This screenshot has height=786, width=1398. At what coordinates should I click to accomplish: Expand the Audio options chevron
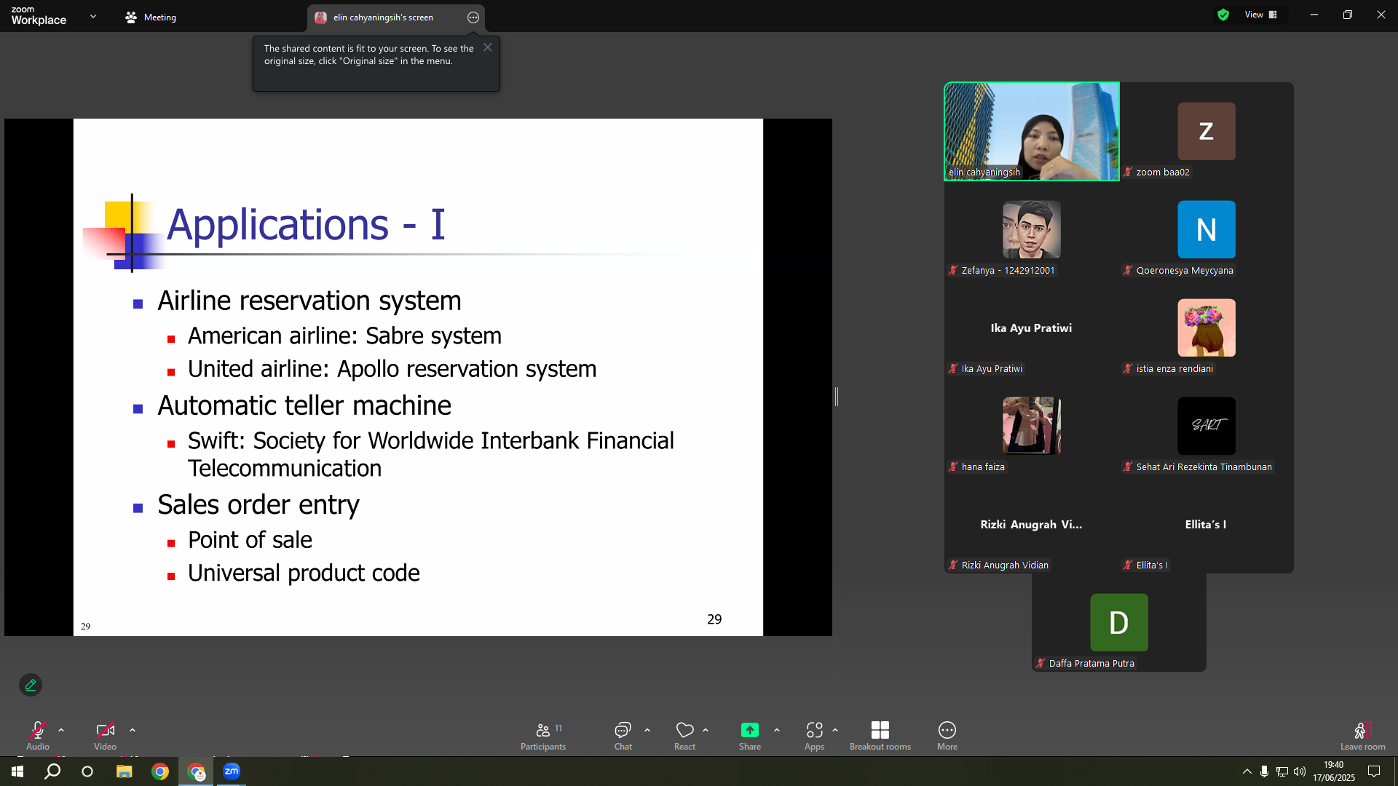point(61,730)
